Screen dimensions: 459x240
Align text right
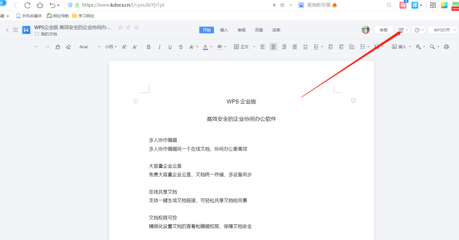point(284,47)
